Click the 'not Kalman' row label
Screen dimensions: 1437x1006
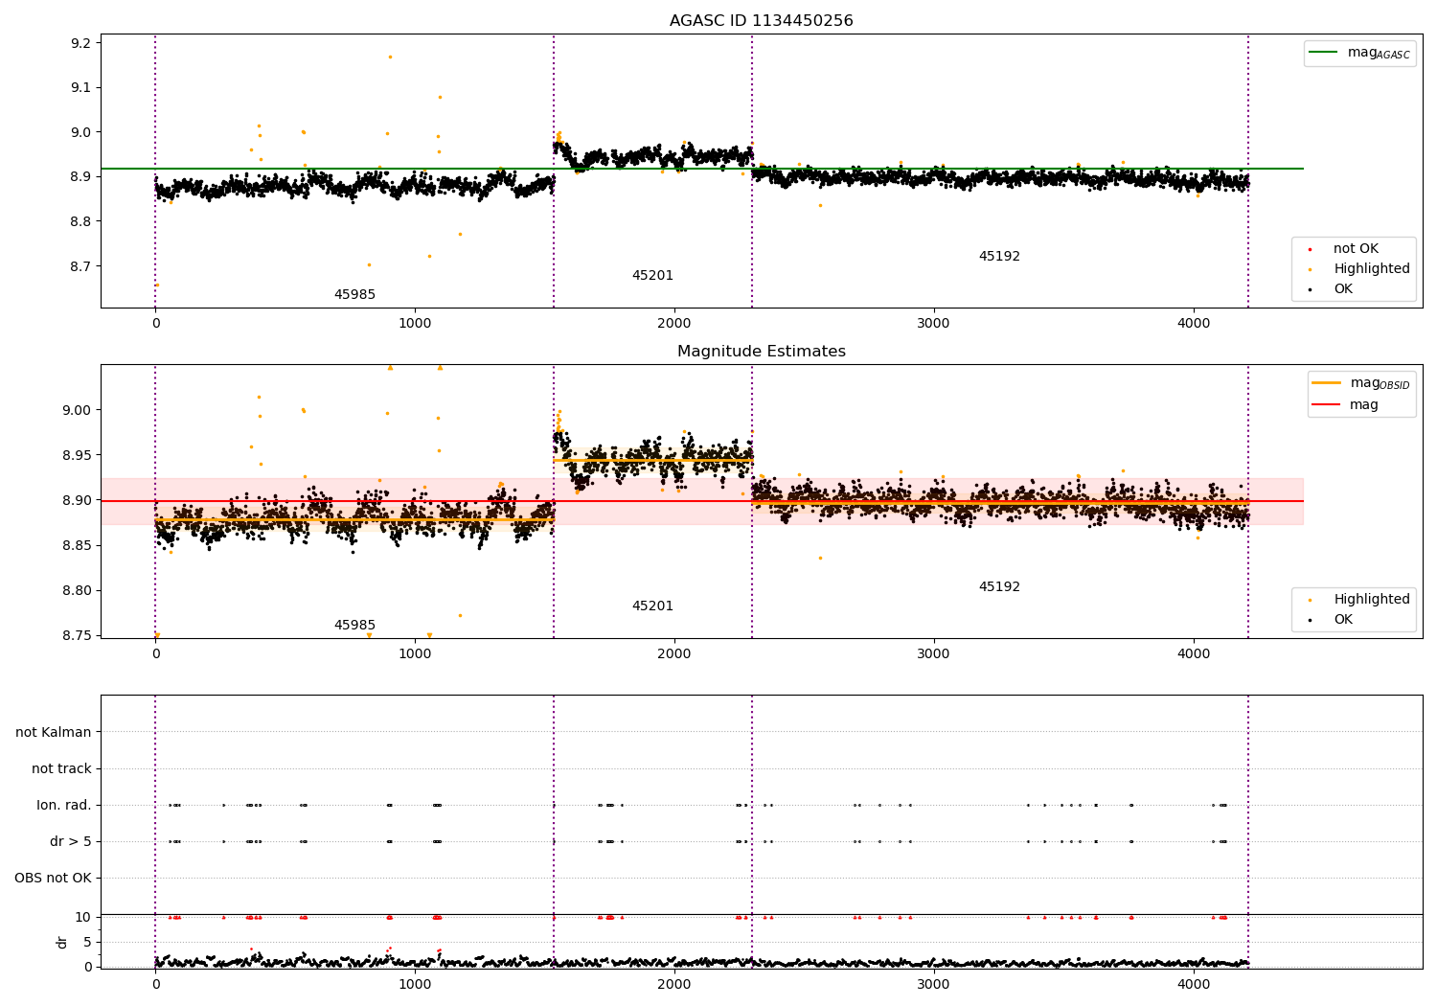pos(54,733)
